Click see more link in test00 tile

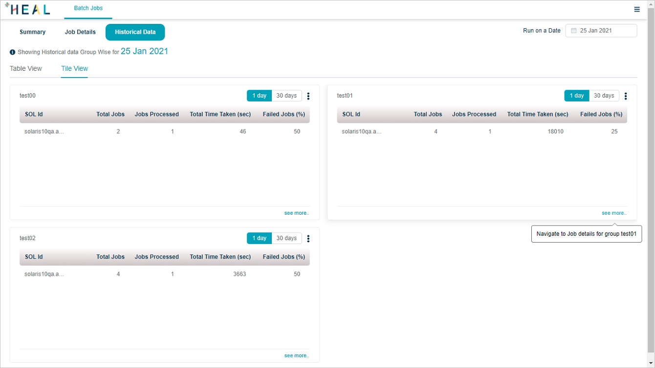pyautogui.click(x=297, y=213)
